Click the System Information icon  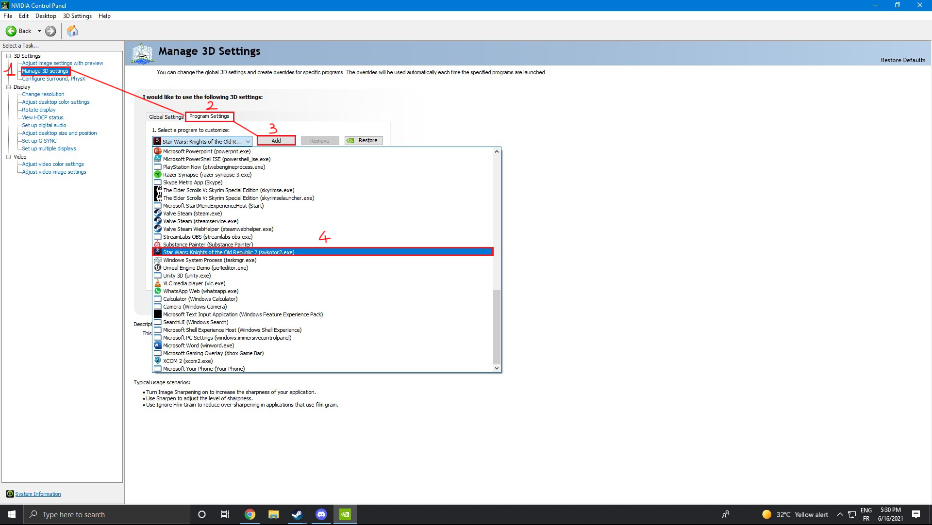click(10, 494)
